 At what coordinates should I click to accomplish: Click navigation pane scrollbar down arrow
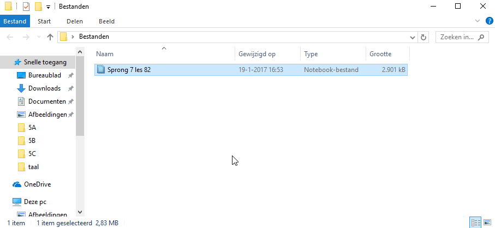[80, 212]
